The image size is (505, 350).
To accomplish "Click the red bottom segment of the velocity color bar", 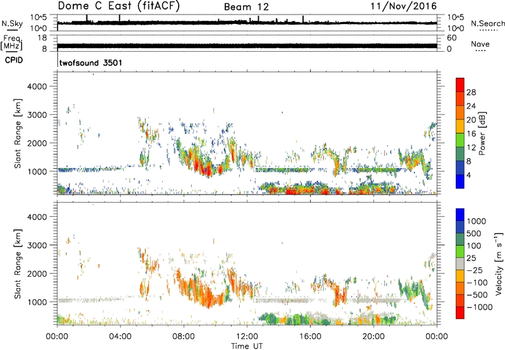I will point(460,313).
